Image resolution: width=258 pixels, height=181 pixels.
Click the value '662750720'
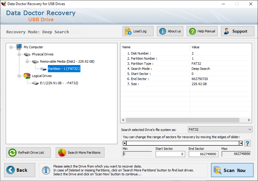[200, 79]
